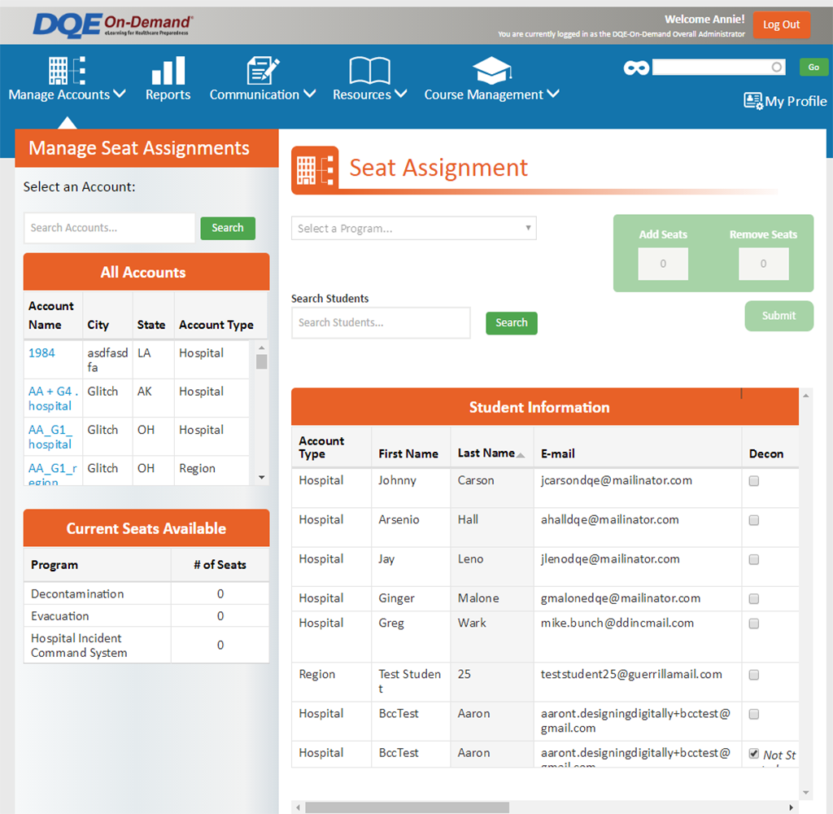The height and width of the screenshot is (814, 833).
Task: Click the Log Out button
Action: click(781, 24)
